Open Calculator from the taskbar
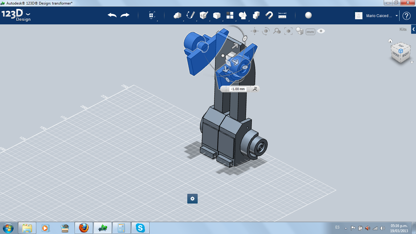This screenshot has height=234, width=416. [121, 228]
